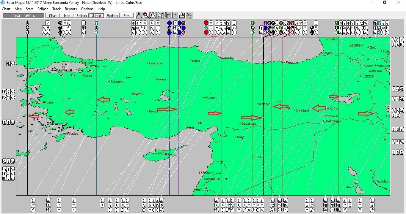Open the info report icon
406x214 pixels.
[182, 15]
